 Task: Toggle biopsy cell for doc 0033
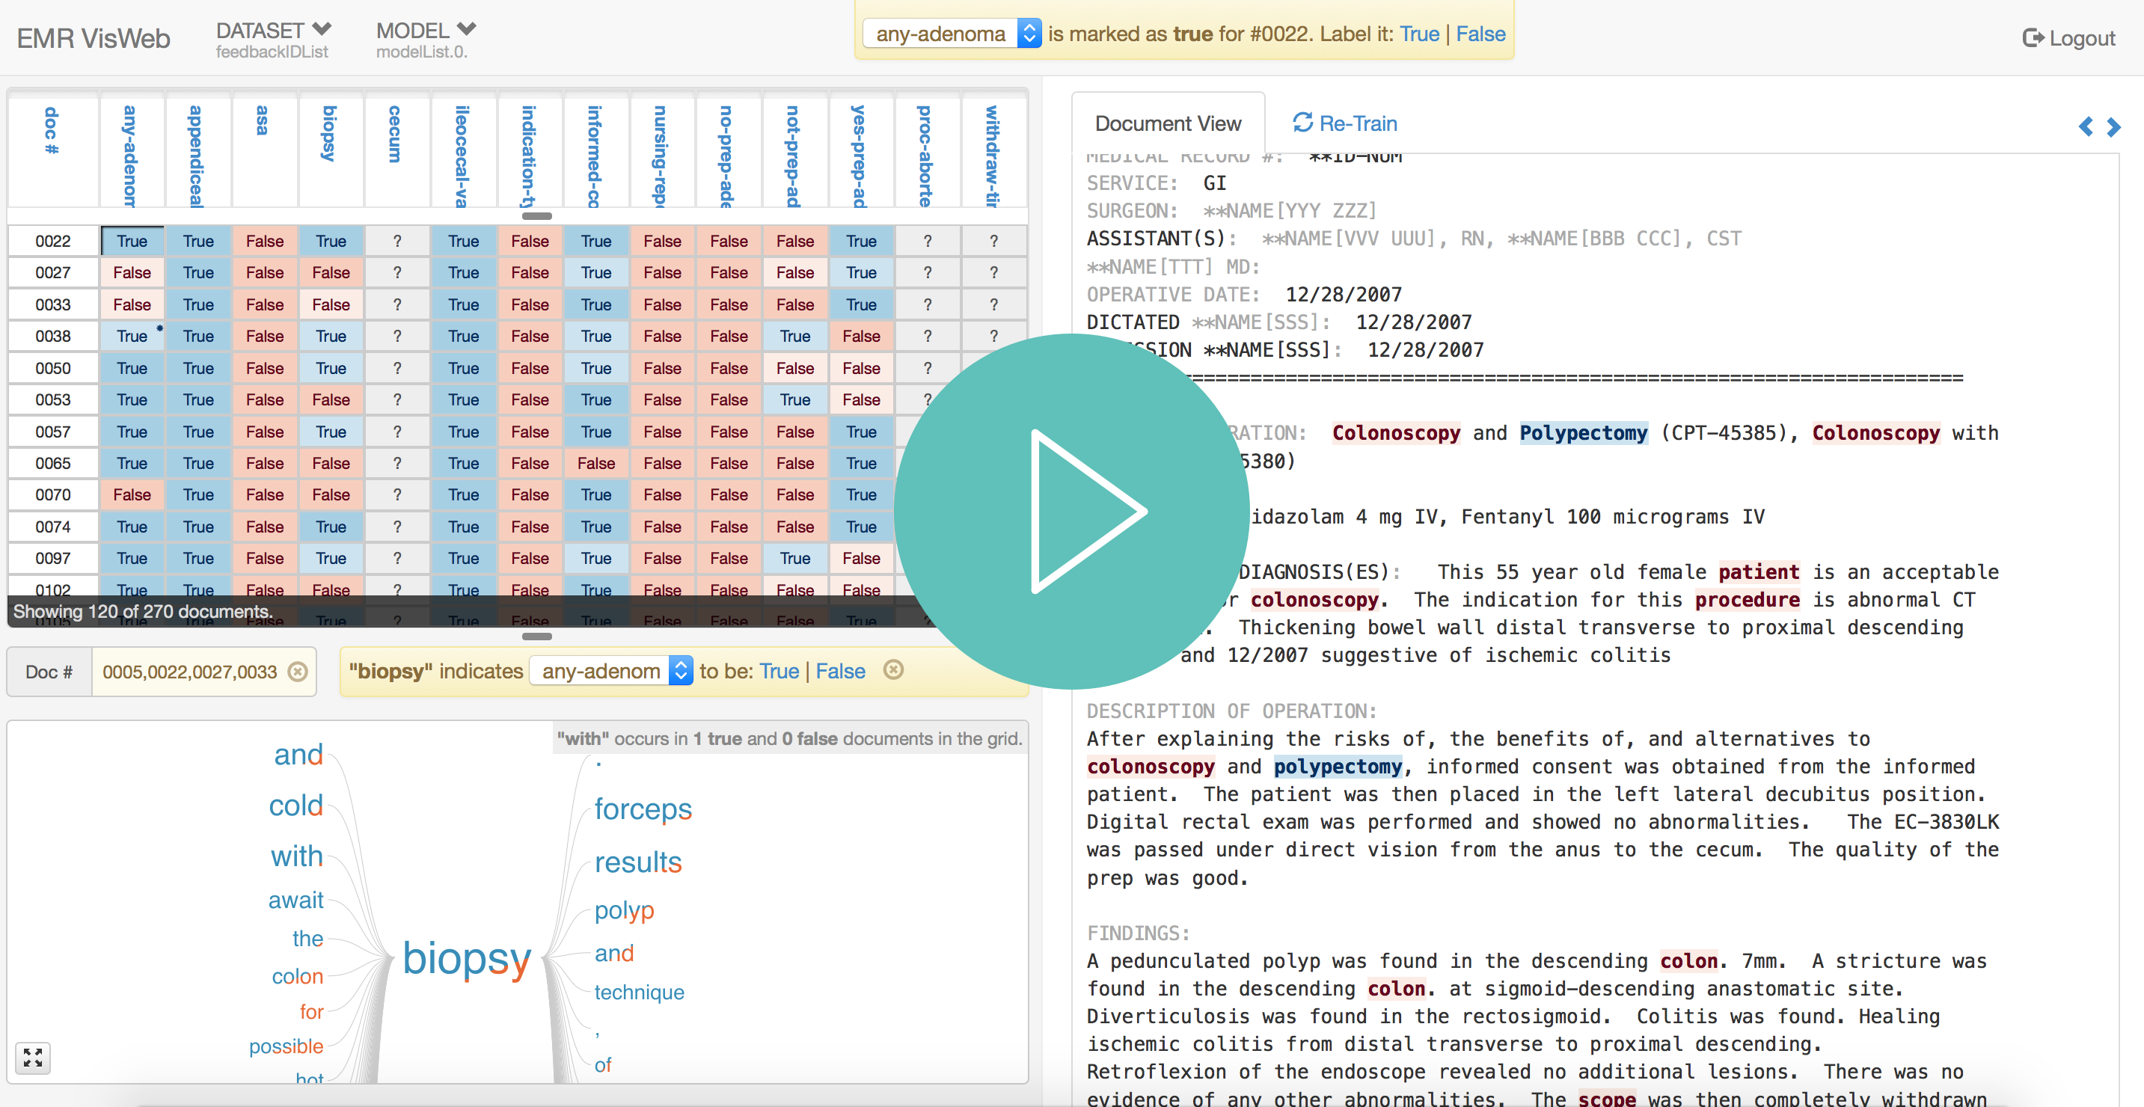[331, 304]
